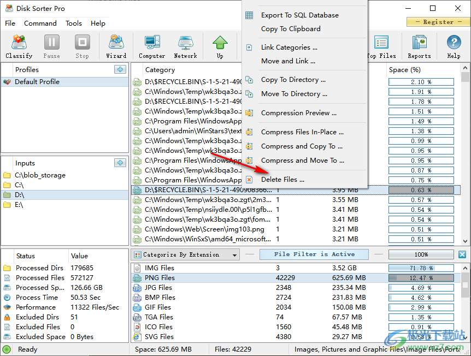
Task: Show Top Files from the toolbar
Action: coord(381,46)
